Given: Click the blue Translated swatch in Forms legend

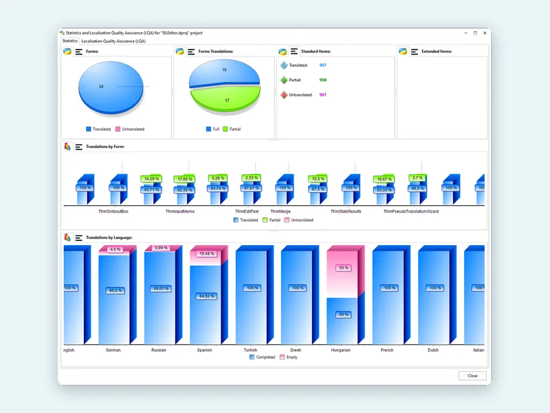Looking at the screenshot, I should 89,129.
